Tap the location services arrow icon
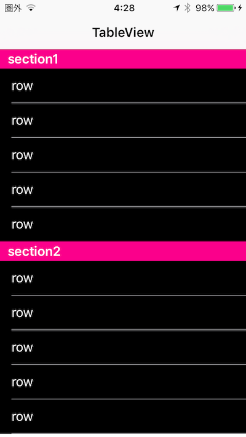The width and height of the screenshot is (246, 437). click(177, 8)
